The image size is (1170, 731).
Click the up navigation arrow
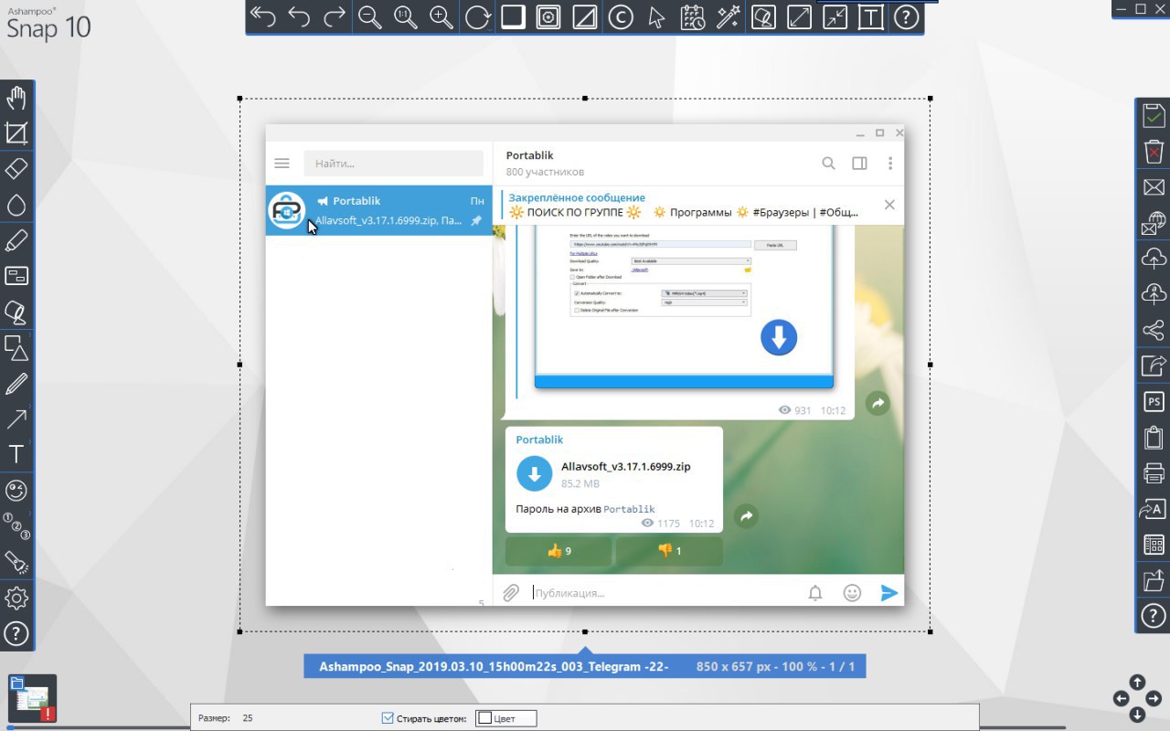tap(1137, 682)
